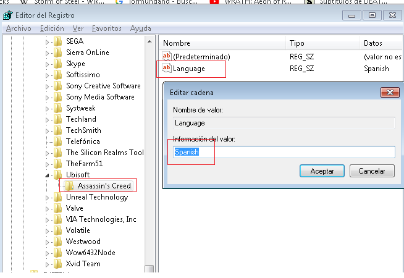This screenshot has width=404, height=278.
Task: Click the (Predeterminado) value icon
Action: [x=166, y=56]
